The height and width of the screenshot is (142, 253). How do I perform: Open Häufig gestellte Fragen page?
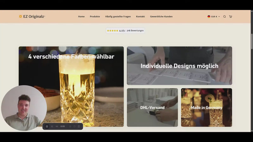click(x=118, y=16)
